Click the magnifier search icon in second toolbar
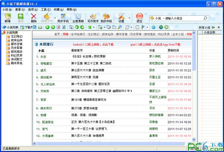224x152 pixels. [x=120, y=27]
